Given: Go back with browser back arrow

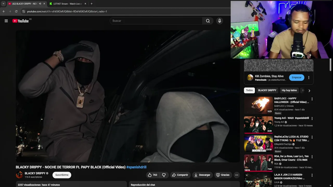Looking at the screenshot, I should point(4,11).
